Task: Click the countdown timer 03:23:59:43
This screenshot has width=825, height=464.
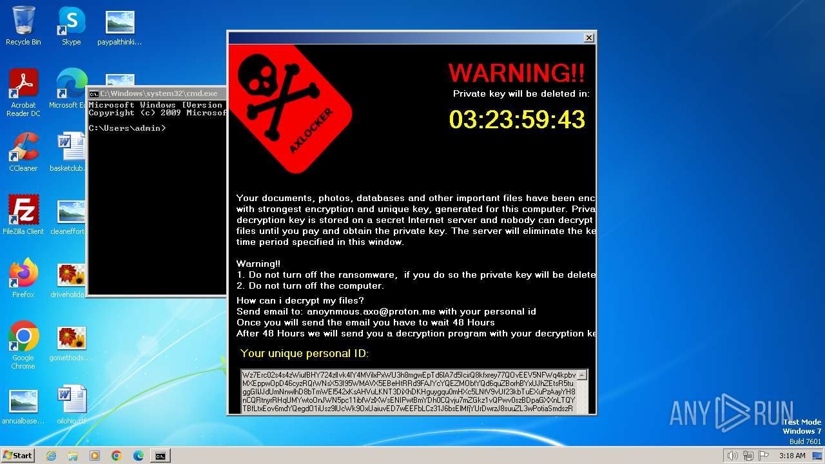Action: click(x=517, y=120)
